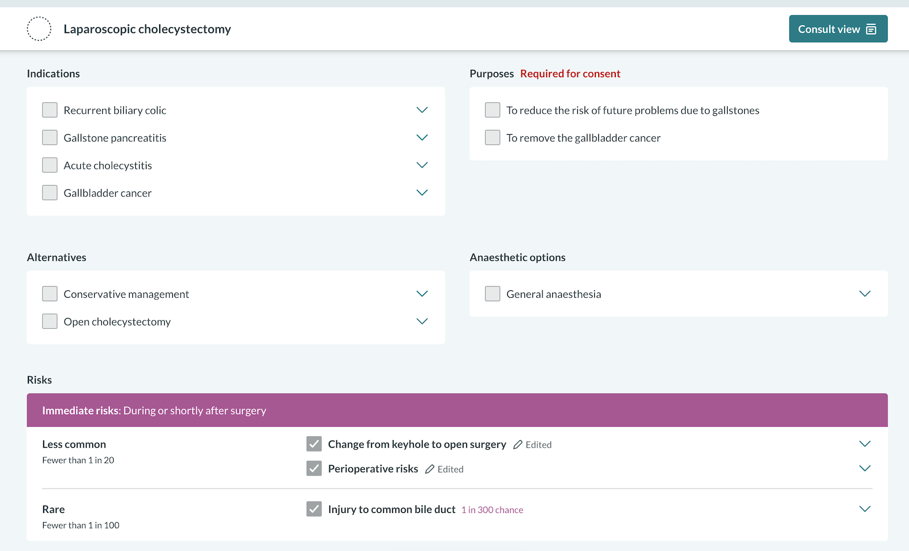This screenshot has width=909, height=551.
Task: Check the Gallstone pancreatitis indication
Action: click(x=49, y=137)
